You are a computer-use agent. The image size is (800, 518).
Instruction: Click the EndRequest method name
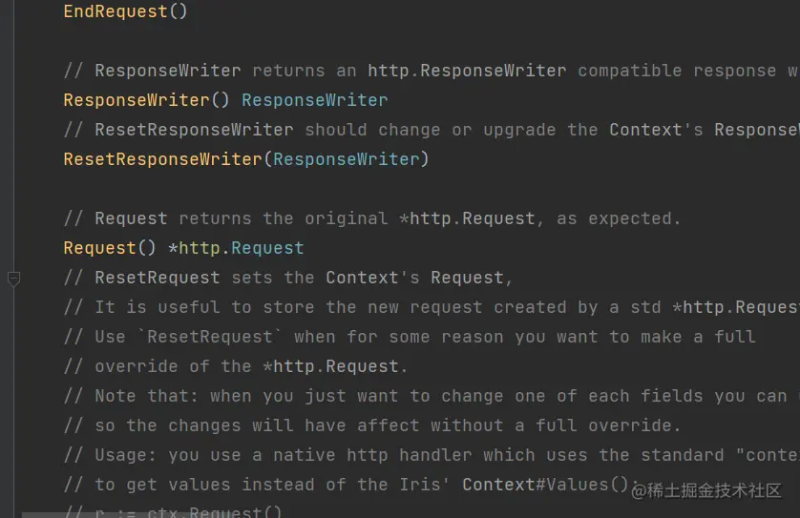[x=115, y=11]
